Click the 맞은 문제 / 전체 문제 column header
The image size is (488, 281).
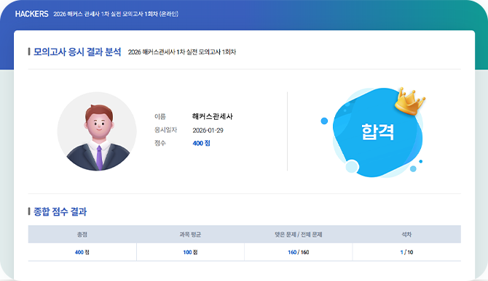click(x=299, y=235)
